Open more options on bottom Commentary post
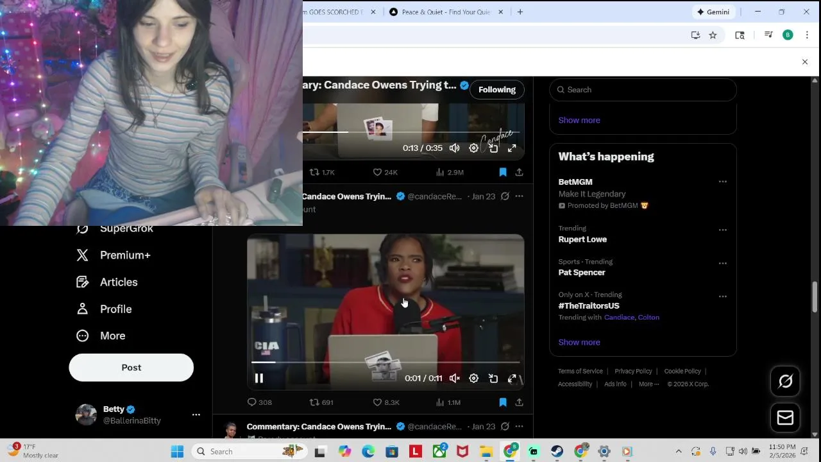This screenshot has width=821, height=462. point(519,427)
